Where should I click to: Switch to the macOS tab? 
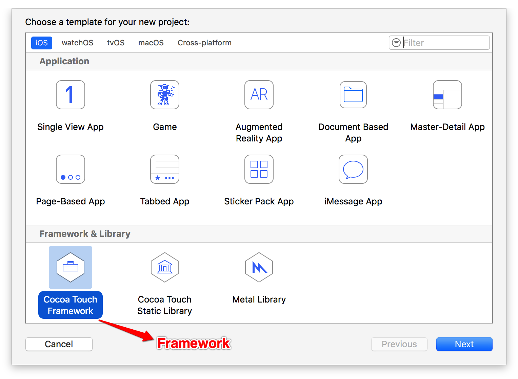151,43
